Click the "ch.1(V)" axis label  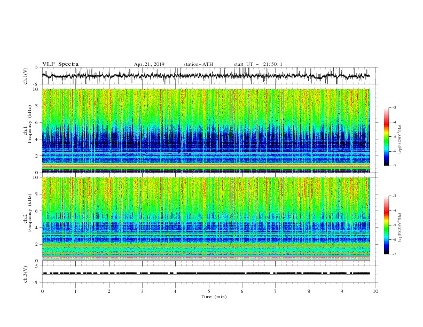(x=26, y=76)
